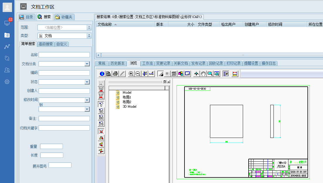This screenshot has height=183, width=323.
Task: Toggle the black/white diagonal display icon
Action: [x=160, y=74]
